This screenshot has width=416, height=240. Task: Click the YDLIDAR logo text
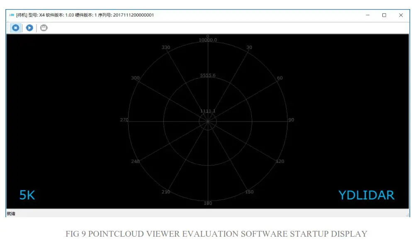pyautogui.click(x=367, y=195)
